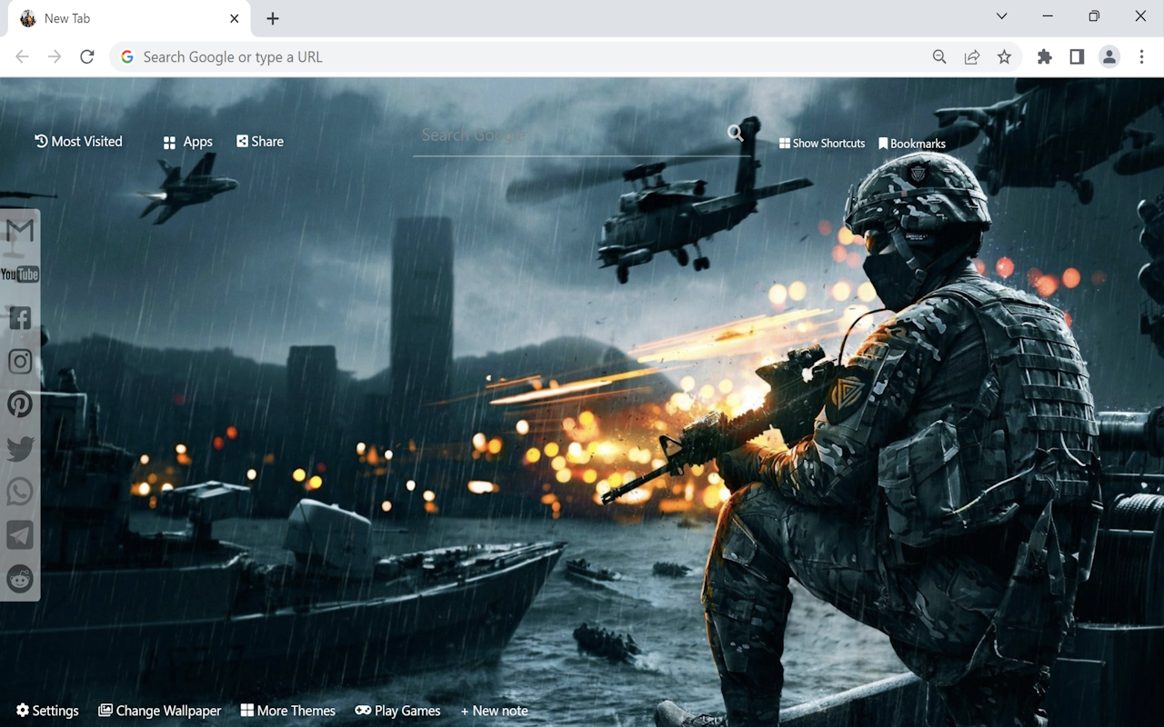The image size is (1164, 727).
Task: Close the New Tab tab
Action: 235,18
